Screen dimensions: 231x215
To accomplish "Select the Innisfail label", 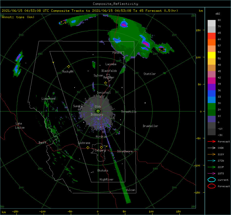I will pyautogui.click(x=104, y=93).
